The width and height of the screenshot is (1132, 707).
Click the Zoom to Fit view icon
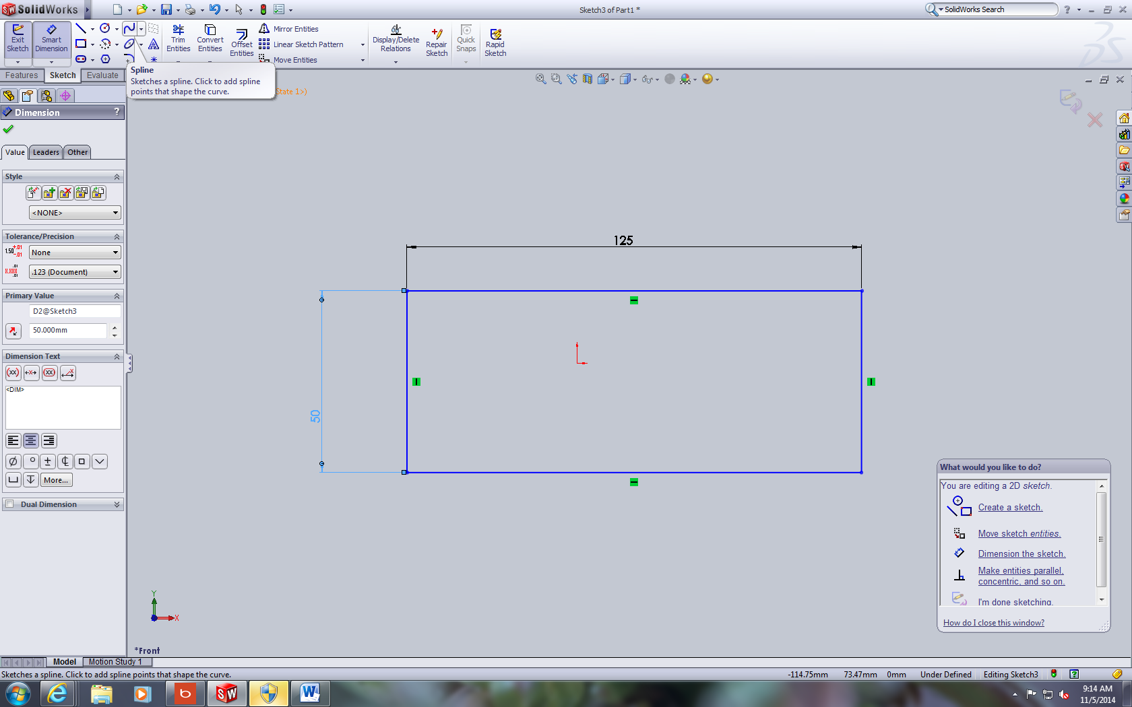pos(540,79)
